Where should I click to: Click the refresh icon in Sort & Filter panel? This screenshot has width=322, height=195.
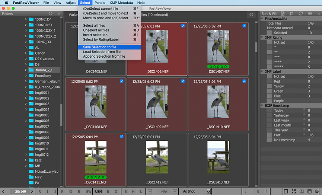tap(301, 14)
